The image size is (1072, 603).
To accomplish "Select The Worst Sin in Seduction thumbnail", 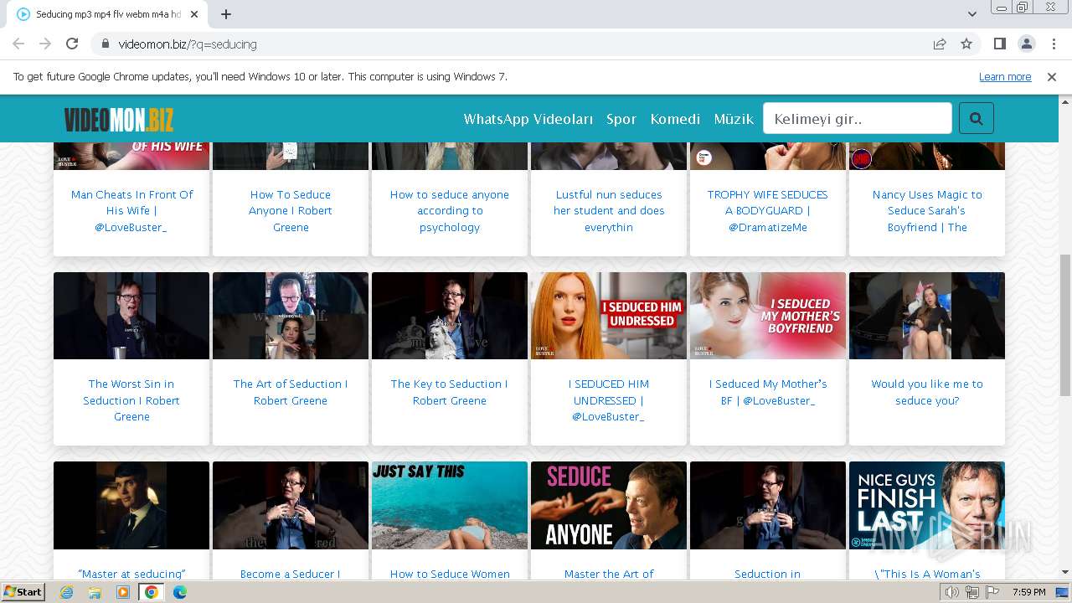I will pos(131,316).
